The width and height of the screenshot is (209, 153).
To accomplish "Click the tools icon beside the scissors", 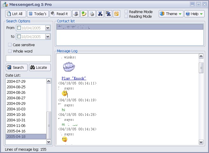I will (x=108, y=14).
